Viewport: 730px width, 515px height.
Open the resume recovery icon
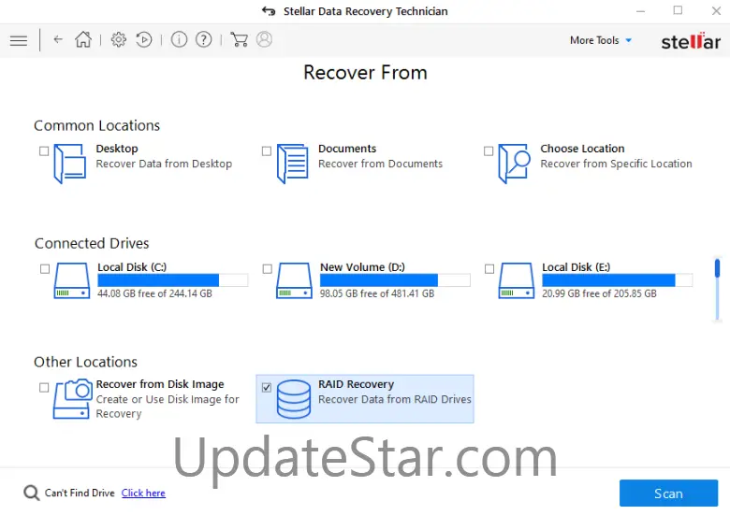click(x=144, y=40)
